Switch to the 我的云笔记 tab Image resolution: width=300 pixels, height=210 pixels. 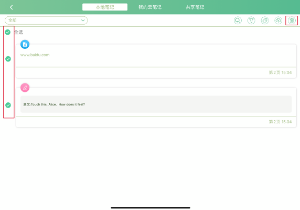(x=150, y=7)
